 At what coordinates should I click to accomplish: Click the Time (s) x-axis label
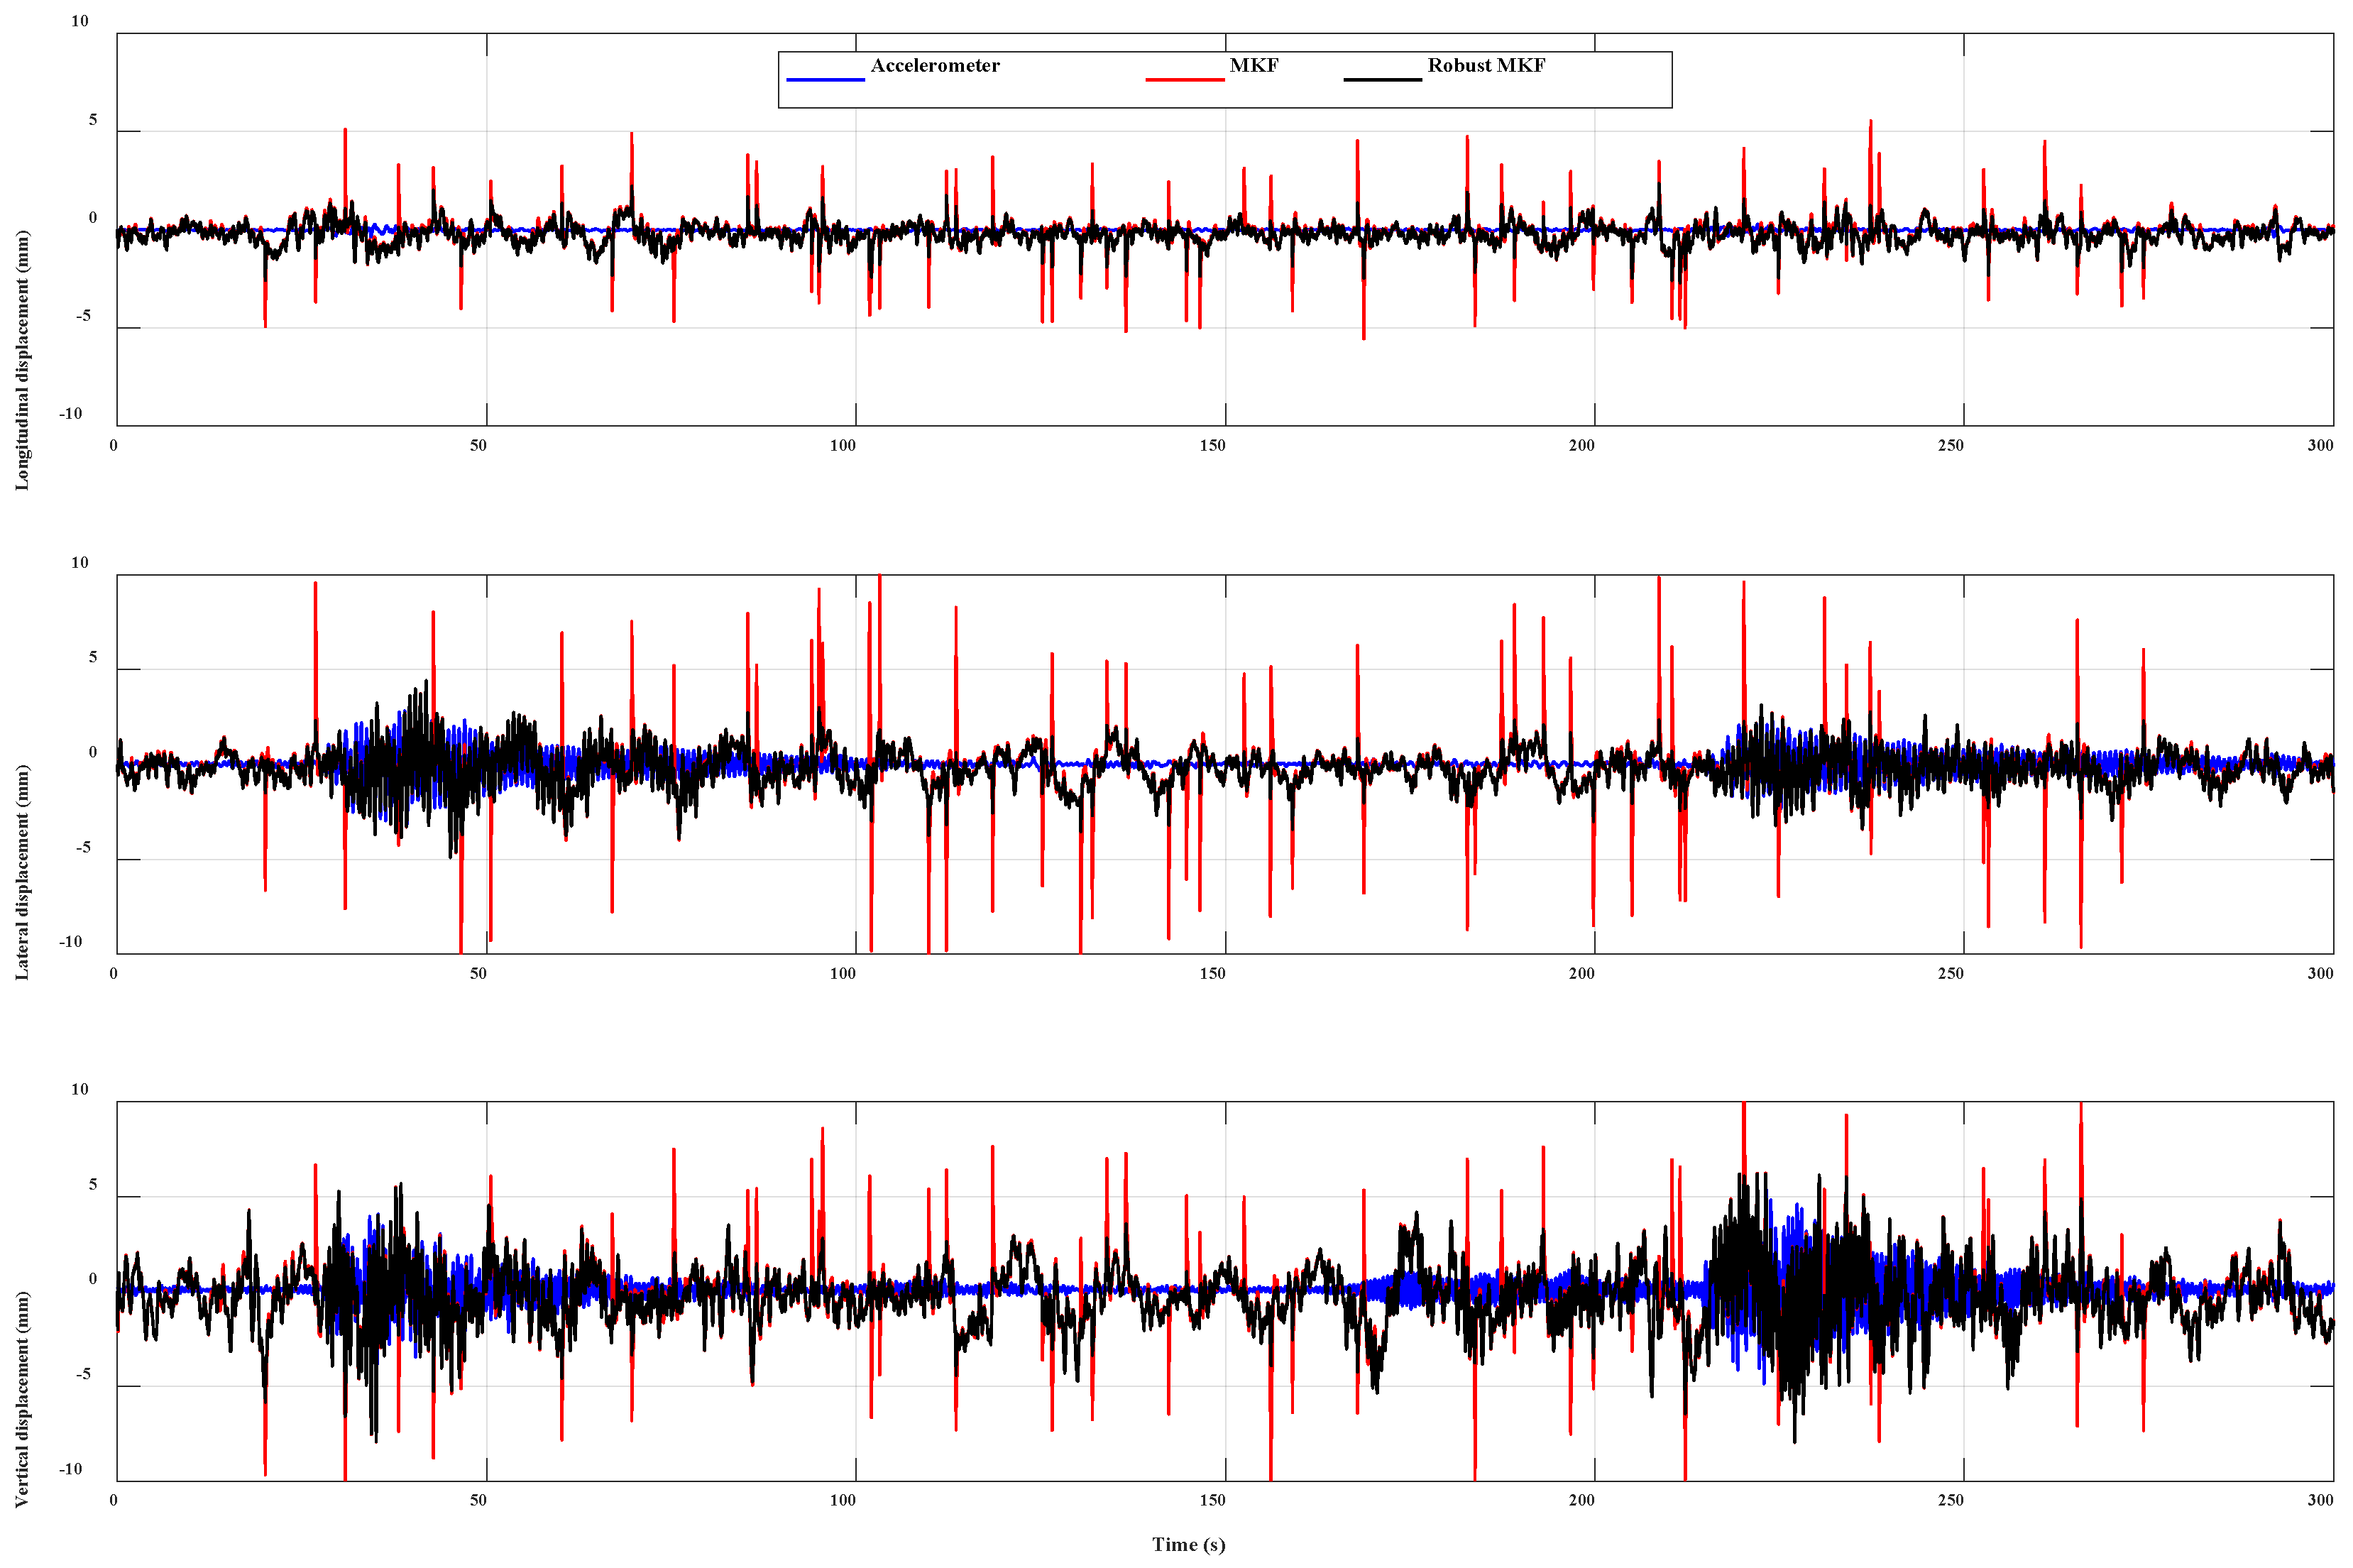tap(1188, 1544)
